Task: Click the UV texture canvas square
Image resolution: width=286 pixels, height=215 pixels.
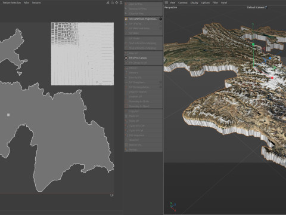Action: pyautogui.click(x=82, y=54)
